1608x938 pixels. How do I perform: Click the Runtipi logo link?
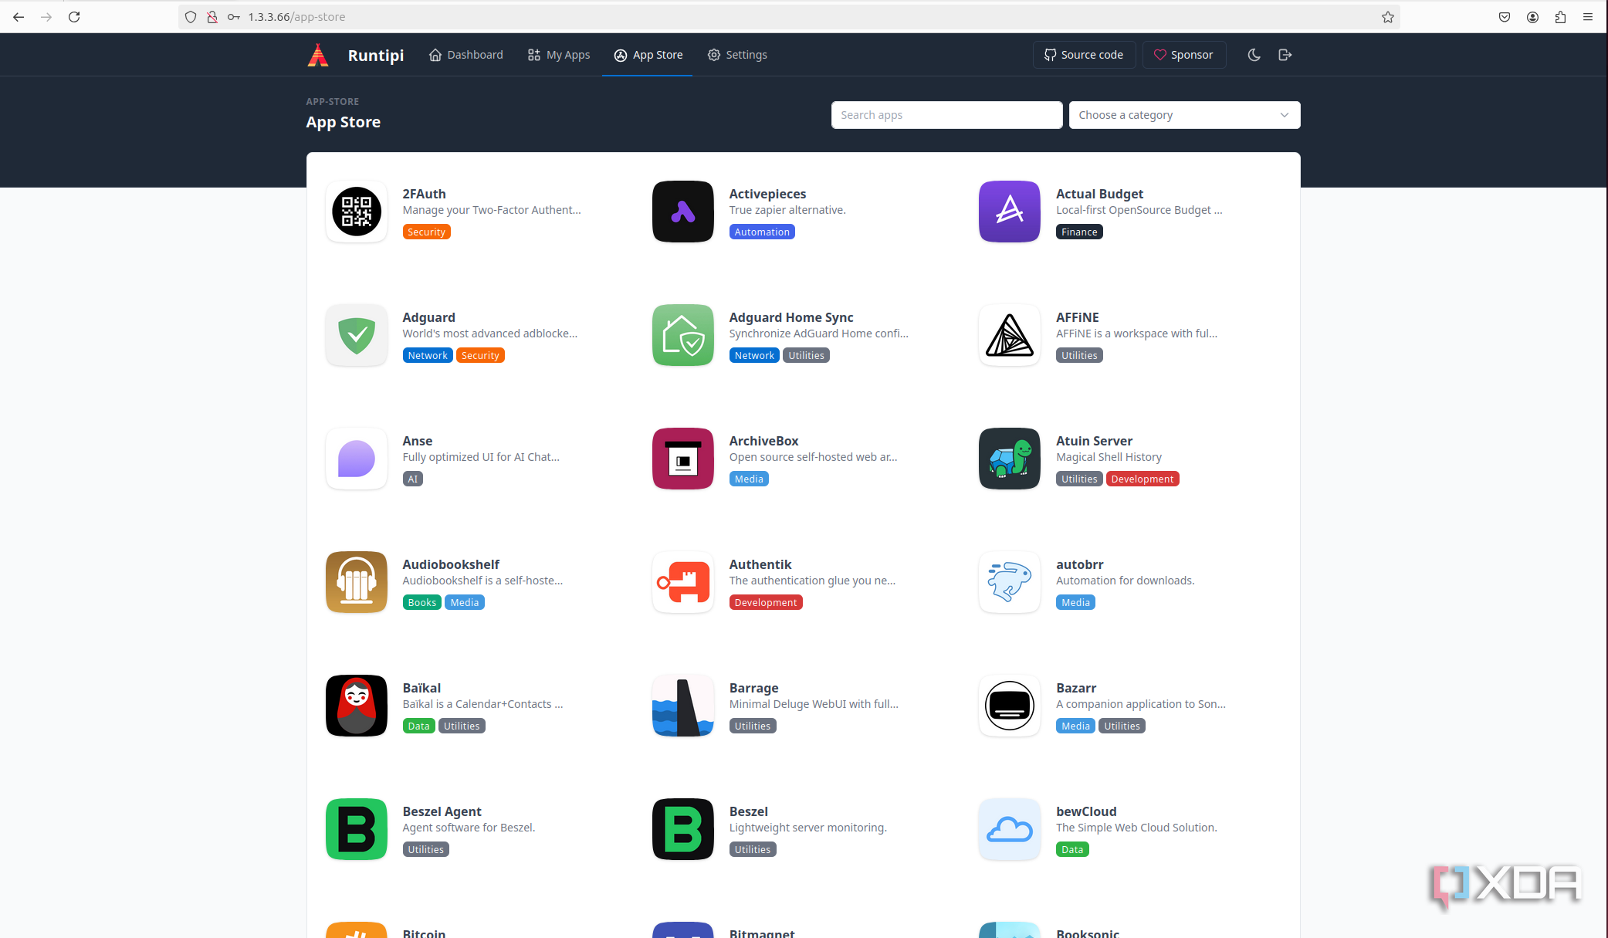pyautogui.click(x=355, y=55)
